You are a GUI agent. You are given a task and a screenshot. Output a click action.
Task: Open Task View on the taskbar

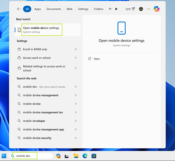click(67, 156)
